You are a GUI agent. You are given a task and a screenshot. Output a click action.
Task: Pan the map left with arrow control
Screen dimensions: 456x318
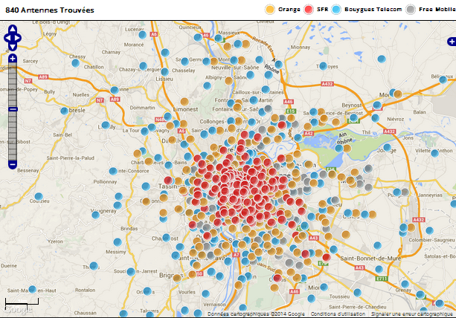[7, 38]
